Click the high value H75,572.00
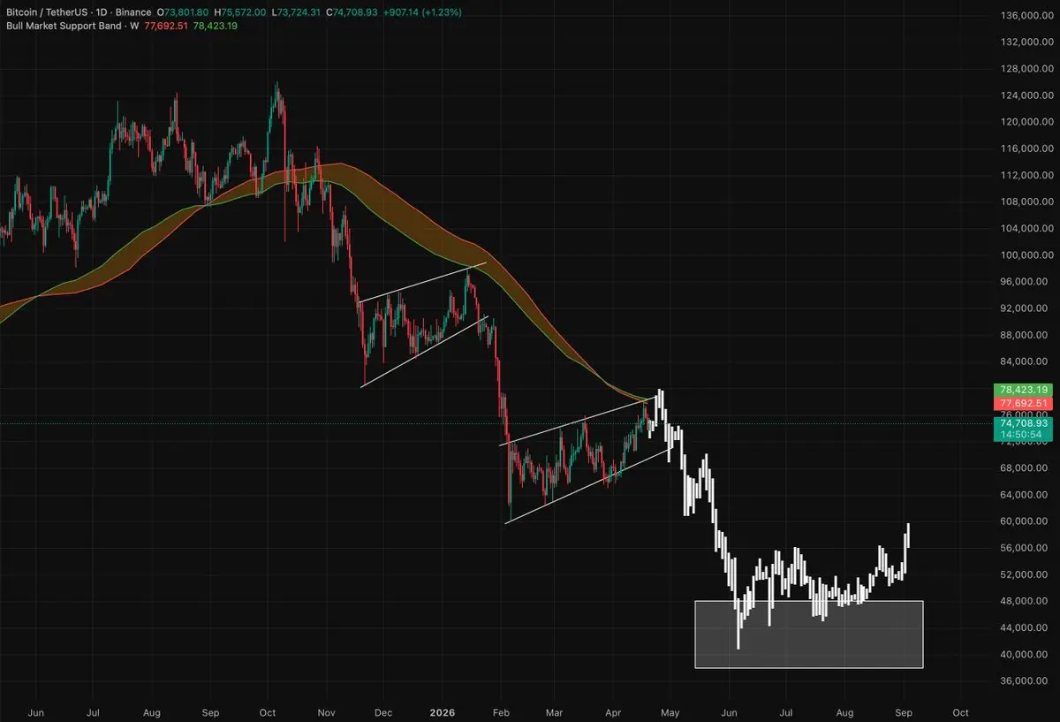 click(x=242, y=13)
